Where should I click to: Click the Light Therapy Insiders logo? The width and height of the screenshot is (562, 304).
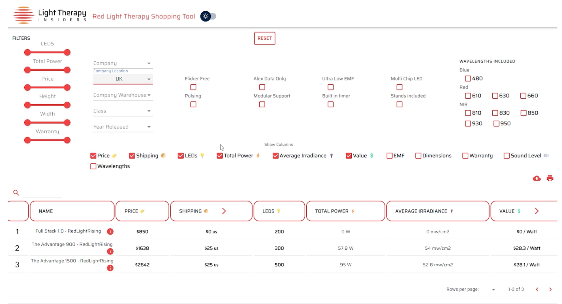pos(50,15)
